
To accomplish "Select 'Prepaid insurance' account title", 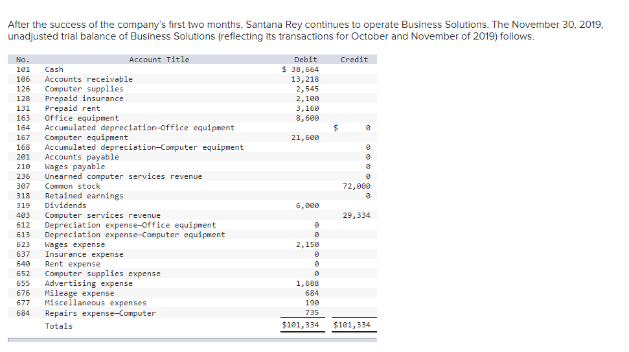I will tap(84, 99).
